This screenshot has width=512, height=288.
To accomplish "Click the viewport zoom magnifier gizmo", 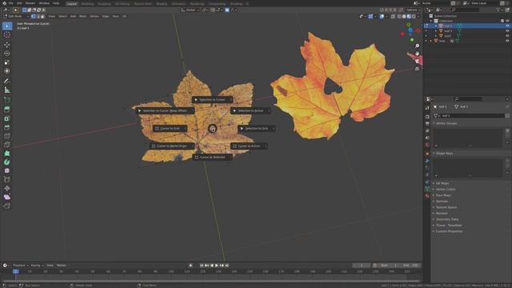I will 417,46.
